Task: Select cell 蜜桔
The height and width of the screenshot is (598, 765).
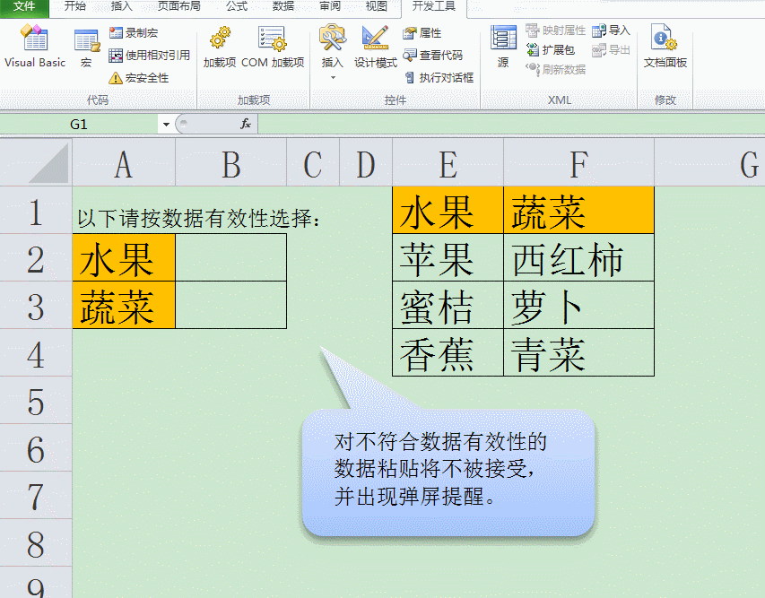Action: [448, 306]
